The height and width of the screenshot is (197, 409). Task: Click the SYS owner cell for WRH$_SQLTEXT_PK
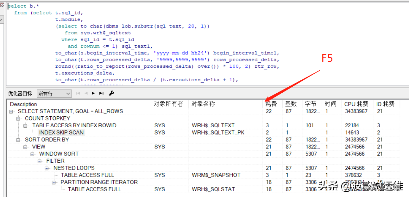point(160,132)
